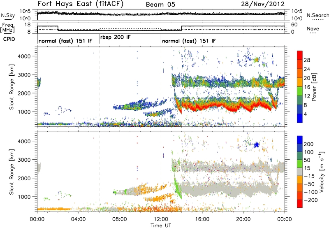Viewport: 329px width, 228px height.
Task: Click the first 'normal (fast) 151 IF' label
Action: pyautogui.click(x=65, y=41)
